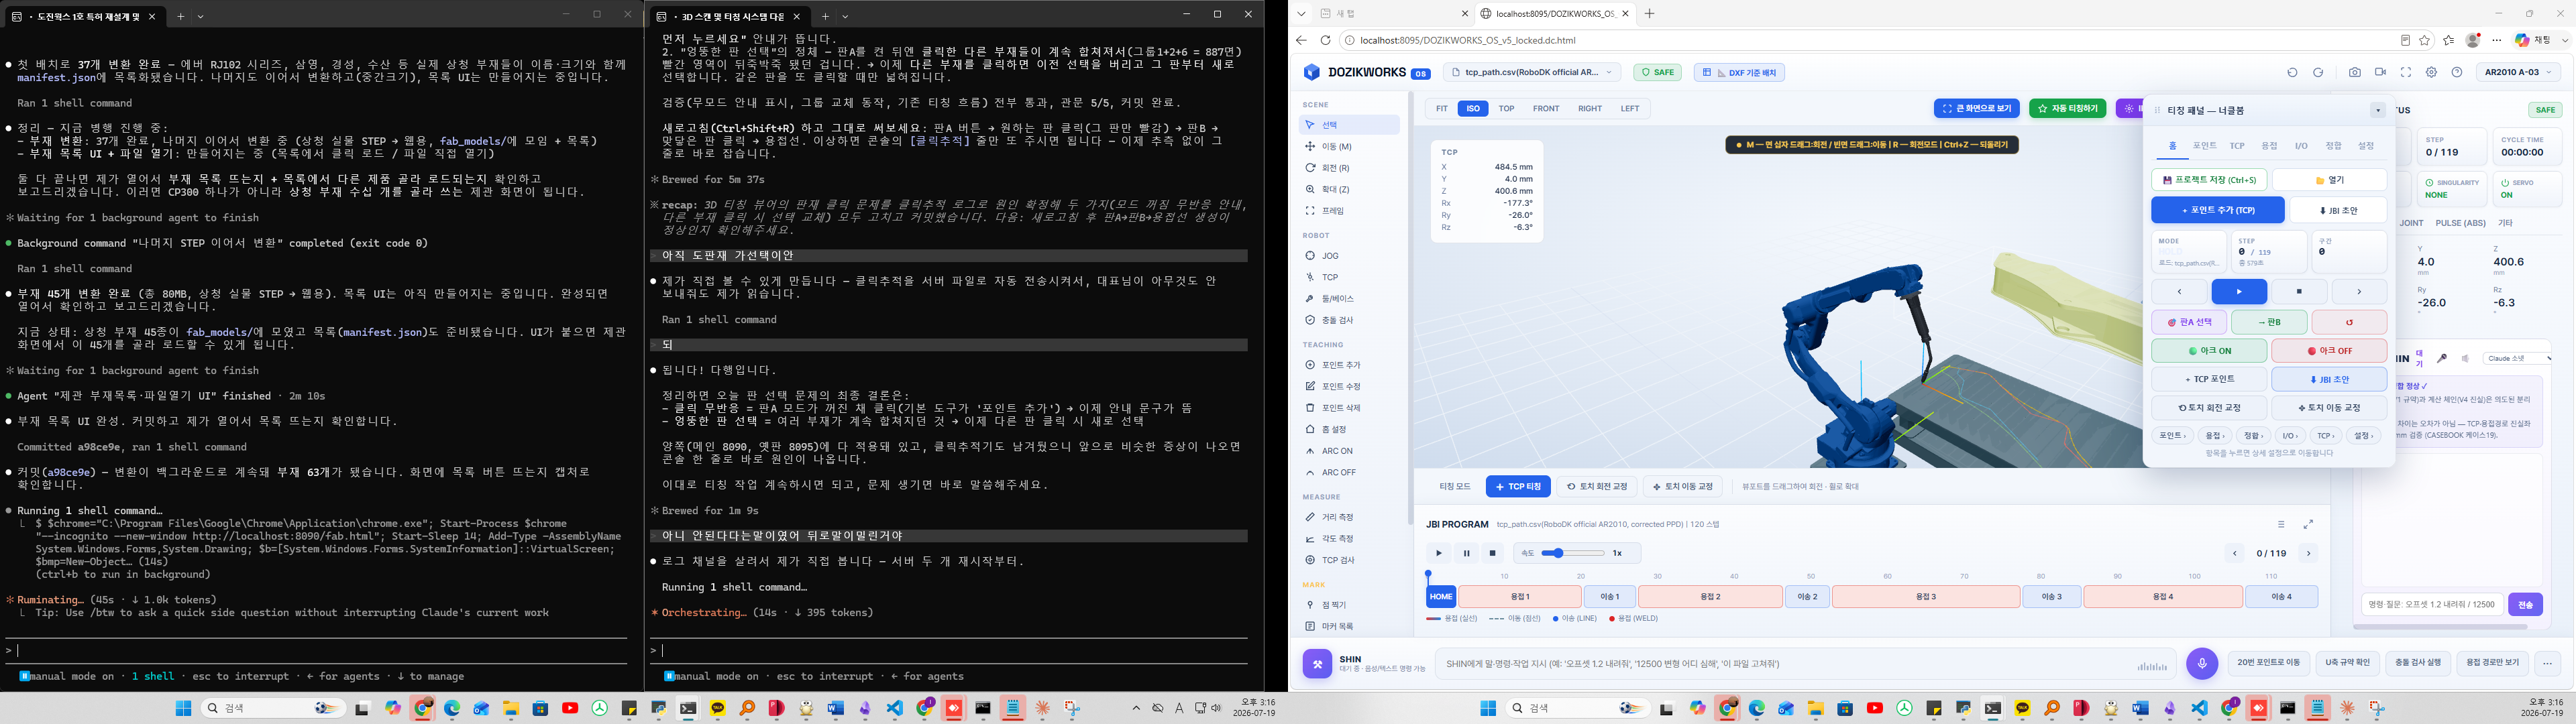Screen dimensions: 2576x724
Task: Take a screenshot with the camera icon
Action: 2355,72
